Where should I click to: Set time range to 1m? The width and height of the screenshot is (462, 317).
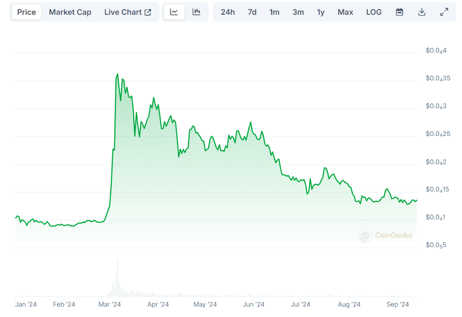click(x=274, y=12)
